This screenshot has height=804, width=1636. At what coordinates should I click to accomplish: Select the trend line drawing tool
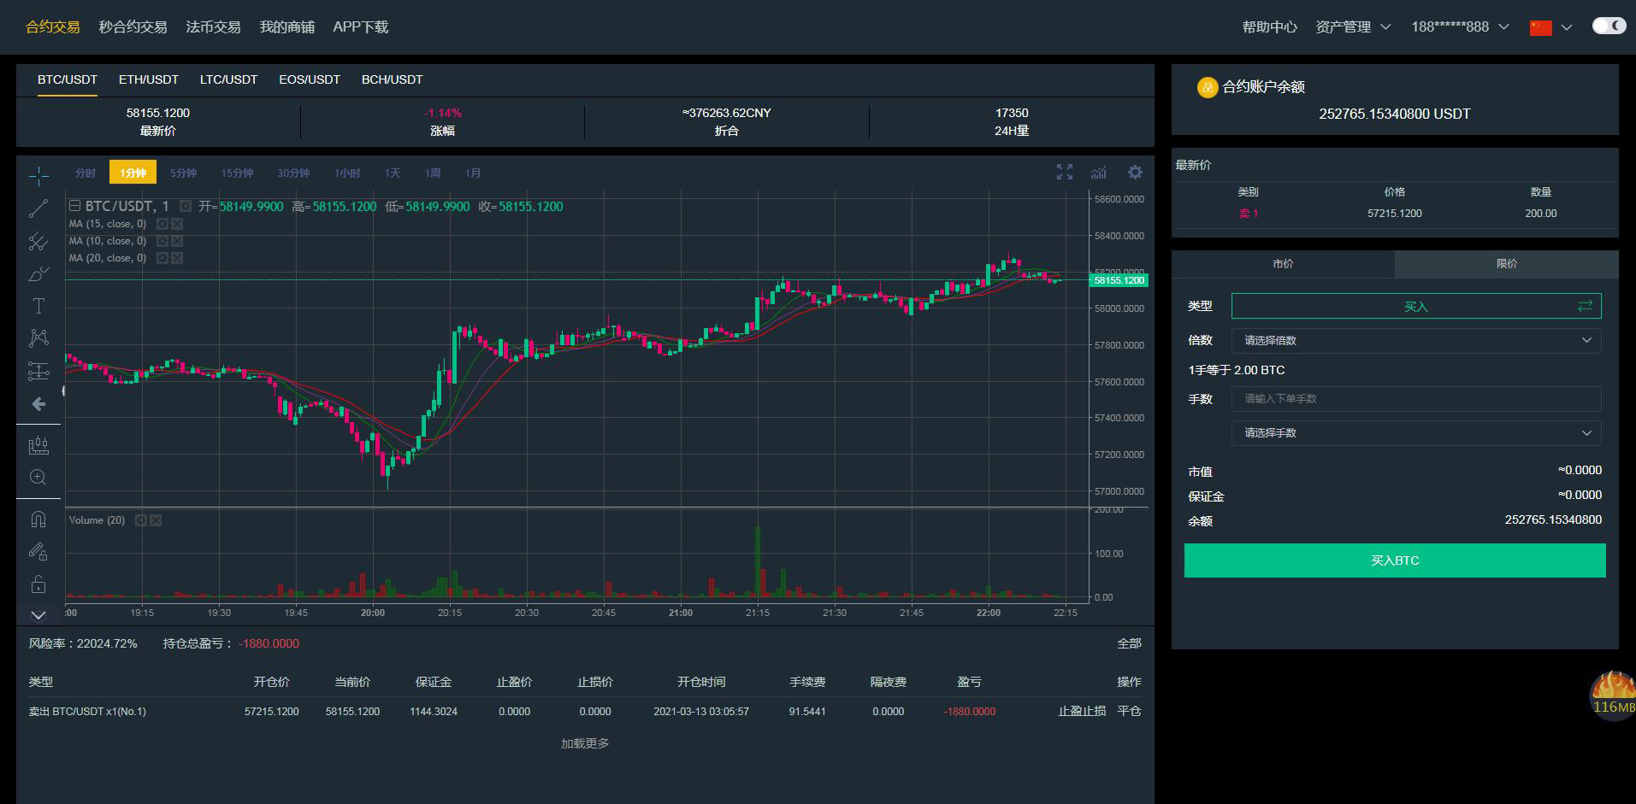(x=38, y=208)
